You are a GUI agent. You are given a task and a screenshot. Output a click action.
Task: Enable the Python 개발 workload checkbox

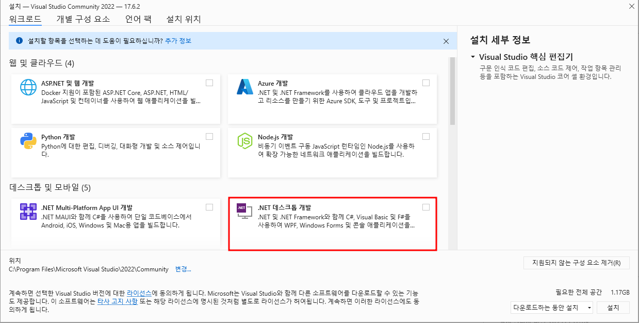[x=209, y=136]
